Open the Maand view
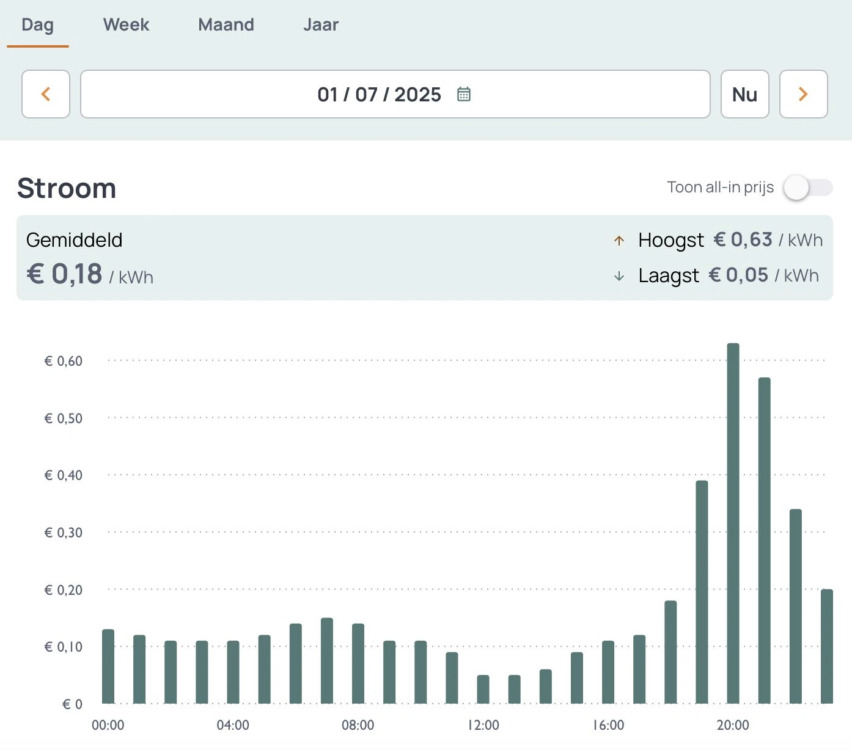This screenshot has width=852, height=750. (x=226, y=24)
